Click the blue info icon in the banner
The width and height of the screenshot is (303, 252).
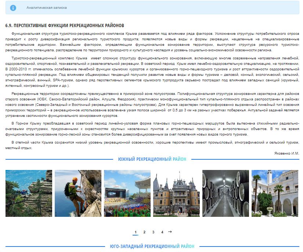tap(13, 8)
